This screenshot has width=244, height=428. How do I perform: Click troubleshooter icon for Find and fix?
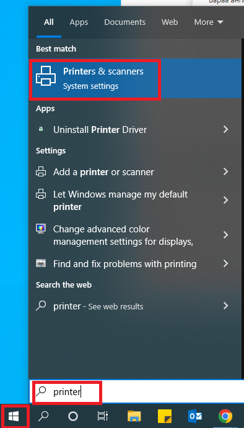coord(41,263)
